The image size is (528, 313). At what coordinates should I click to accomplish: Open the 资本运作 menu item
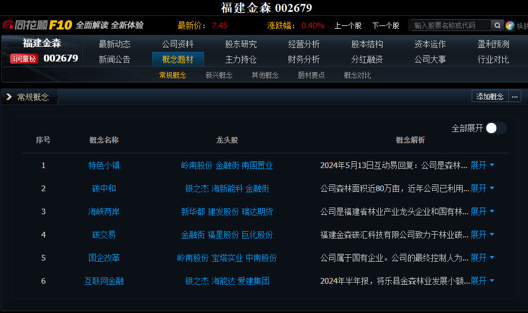[x=430, y=44]
